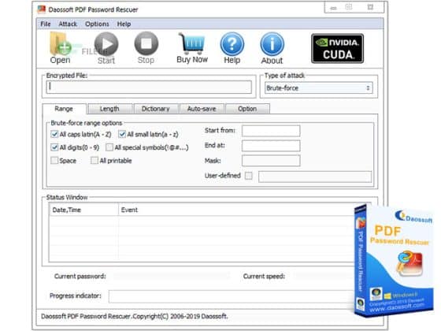
Task: Click the User-defined charset text field
Action: coord(315,177)
